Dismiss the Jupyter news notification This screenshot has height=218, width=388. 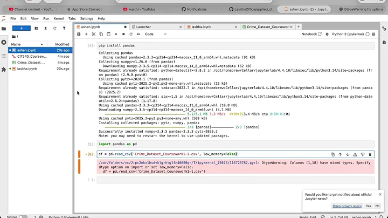(x=380, y=194)
